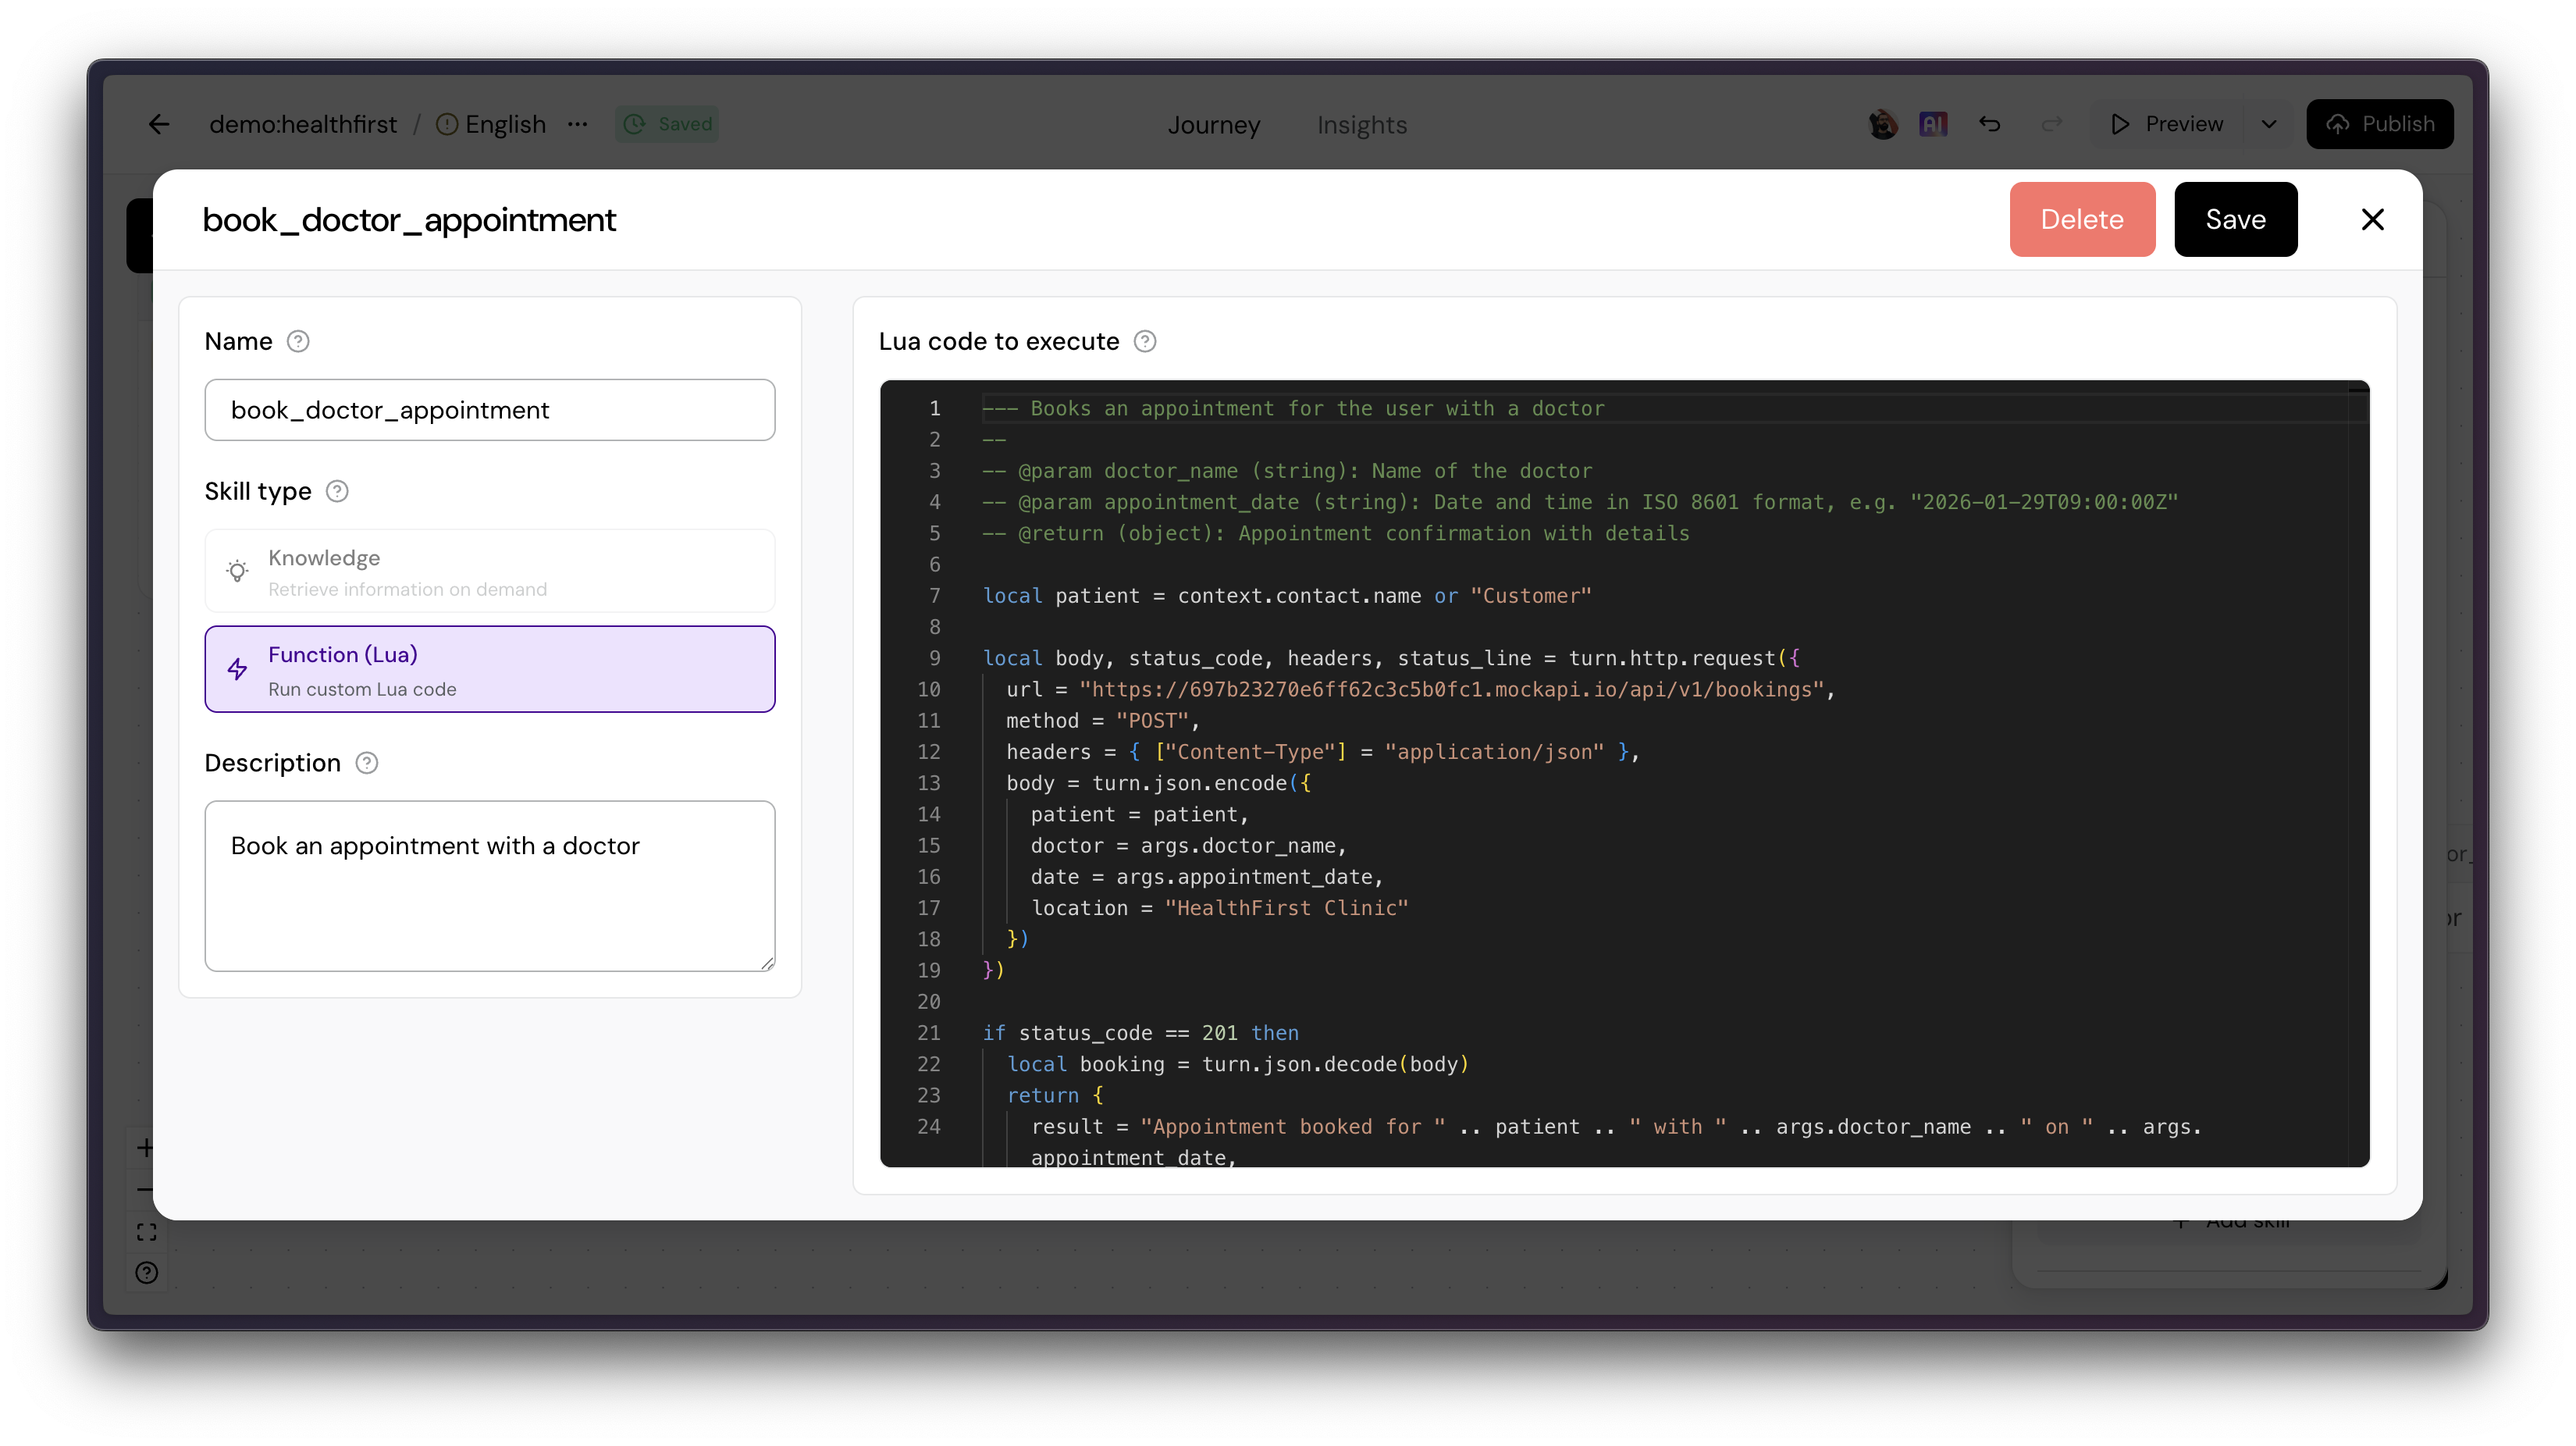Click into the Description text area
This screenshot has width=2576, height=1446.
click(489, 885)
